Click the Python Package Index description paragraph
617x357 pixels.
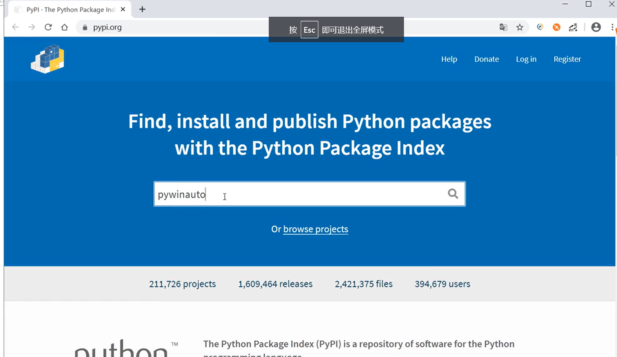click(x=358, y=349)
